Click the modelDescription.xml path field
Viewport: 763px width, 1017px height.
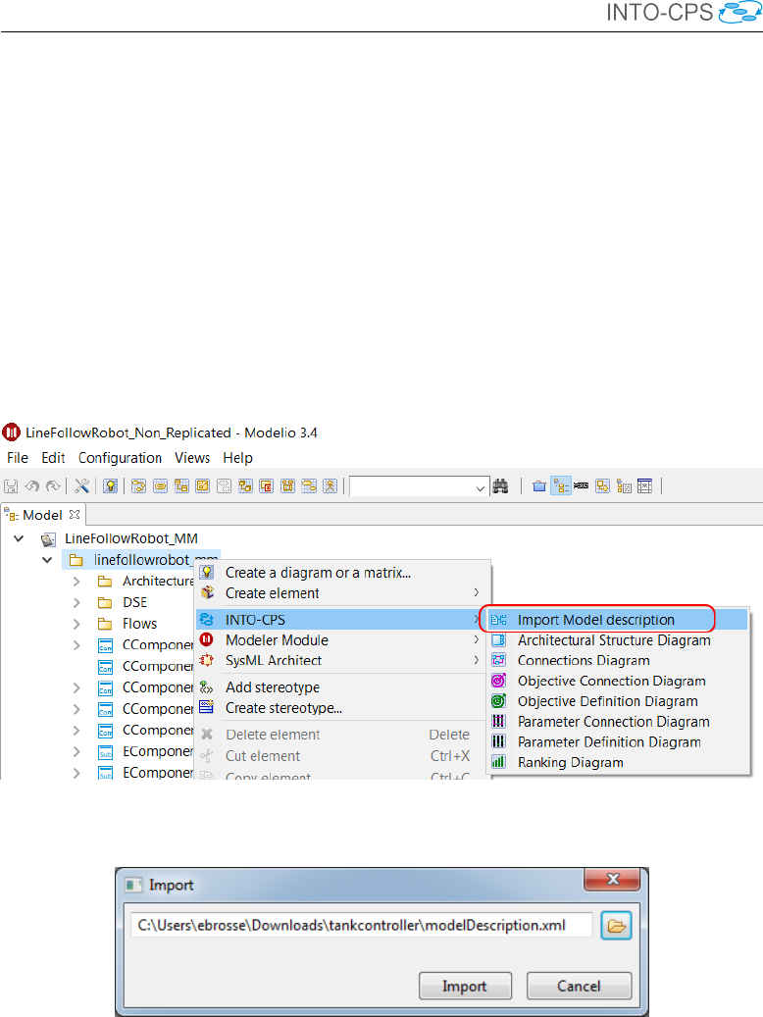tap(361, 925)
